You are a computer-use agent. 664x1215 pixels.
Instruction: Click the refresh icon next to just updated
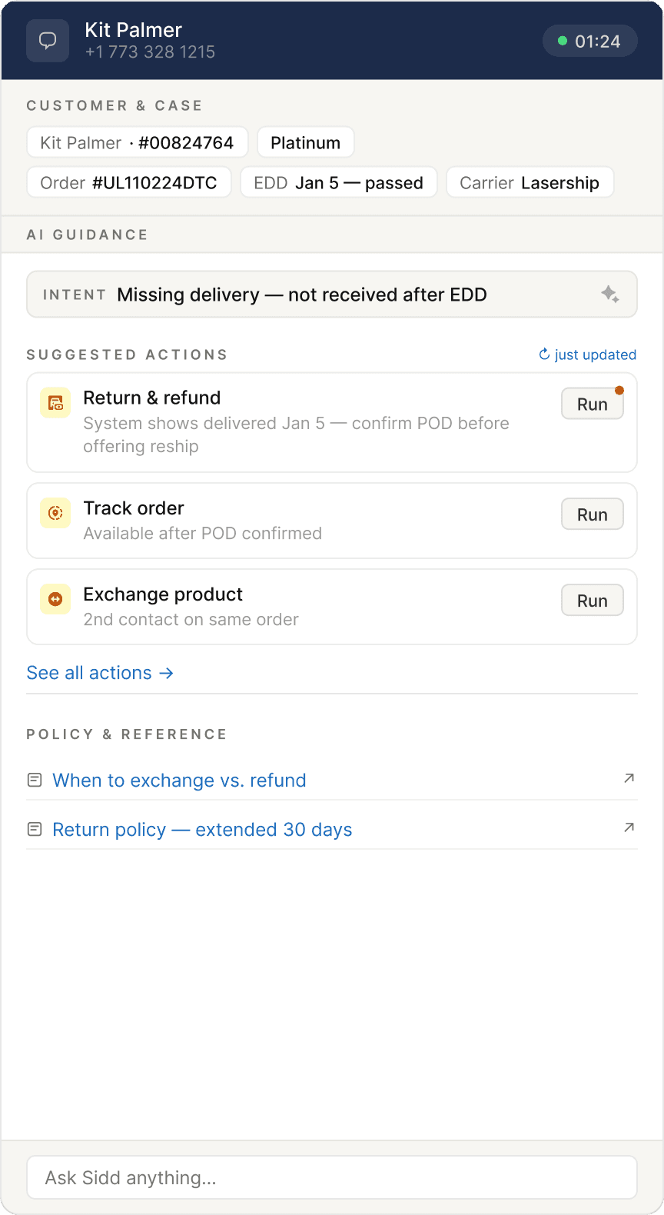click(544, 355)
